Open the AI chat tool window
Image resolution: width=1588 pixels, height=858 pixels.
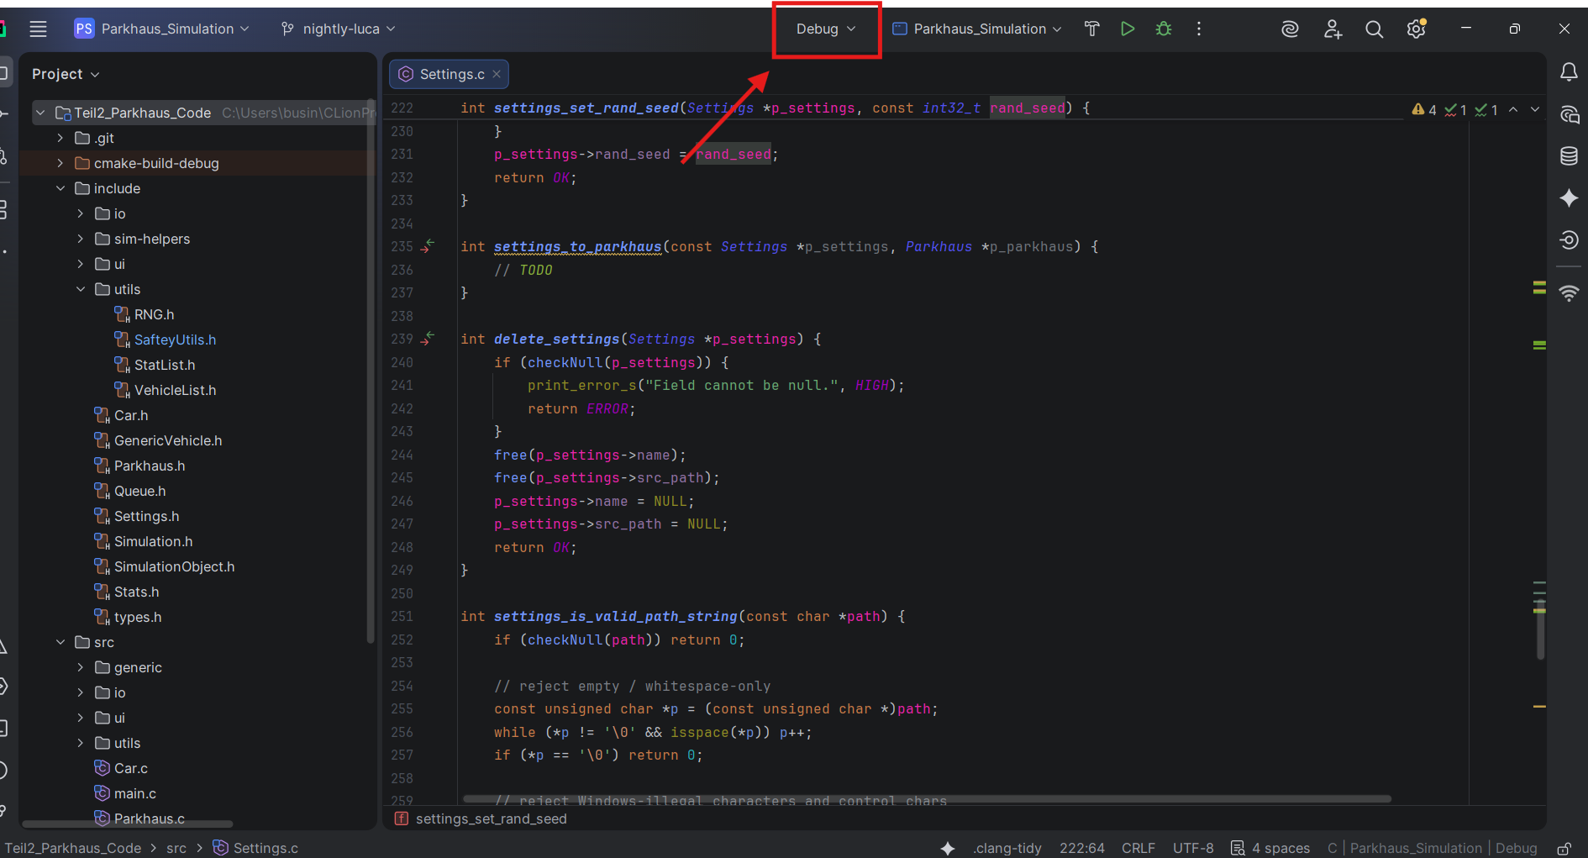1569,114
